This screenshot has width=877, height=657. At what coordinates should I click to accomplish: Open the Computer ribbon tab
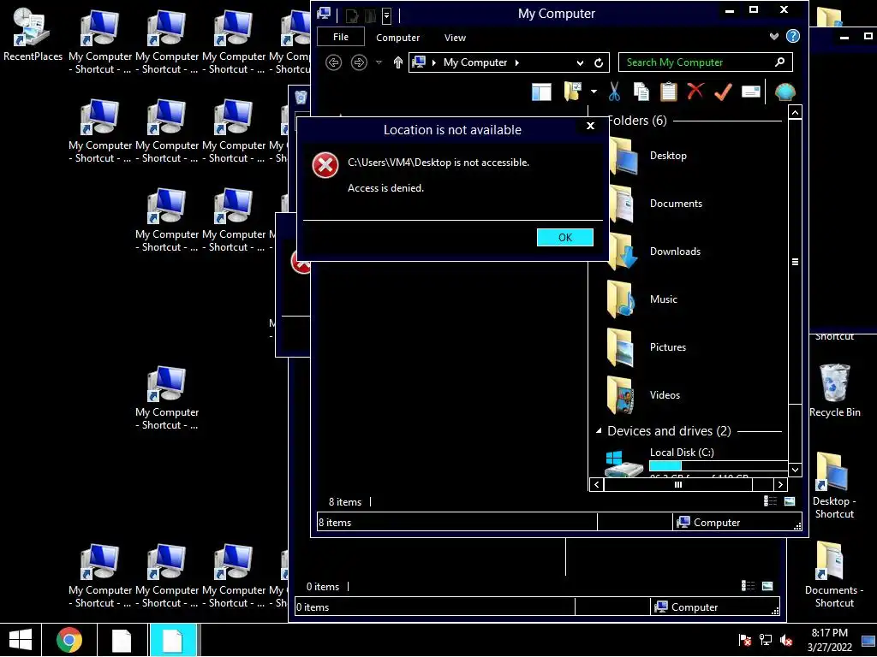(397, 38)
